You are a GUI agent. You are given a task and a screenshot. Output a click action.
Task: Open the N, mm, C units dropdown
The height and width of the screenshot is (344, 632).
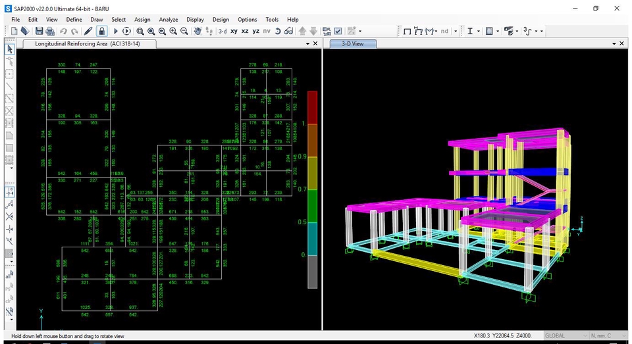pos(608,335)
